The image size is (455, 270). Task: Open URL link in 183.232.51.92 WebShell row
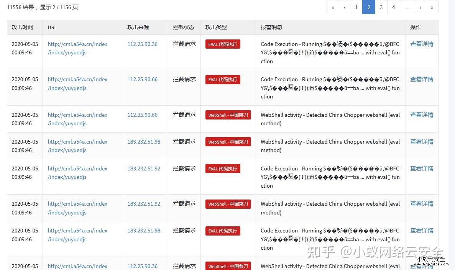pos(77,208)
